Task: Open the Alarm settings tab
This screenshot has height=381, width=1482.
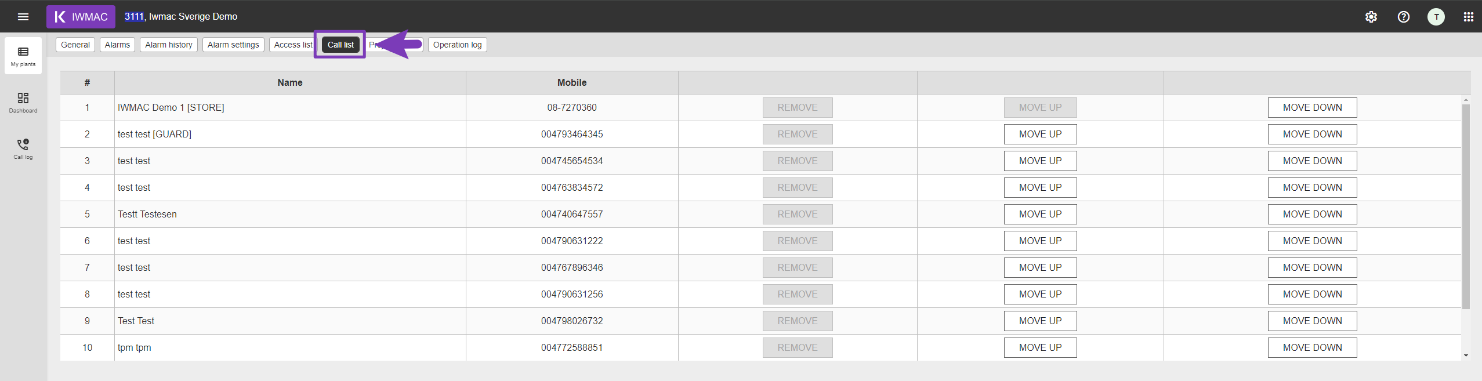Action: pyautogui.click(x=233, y=45)
